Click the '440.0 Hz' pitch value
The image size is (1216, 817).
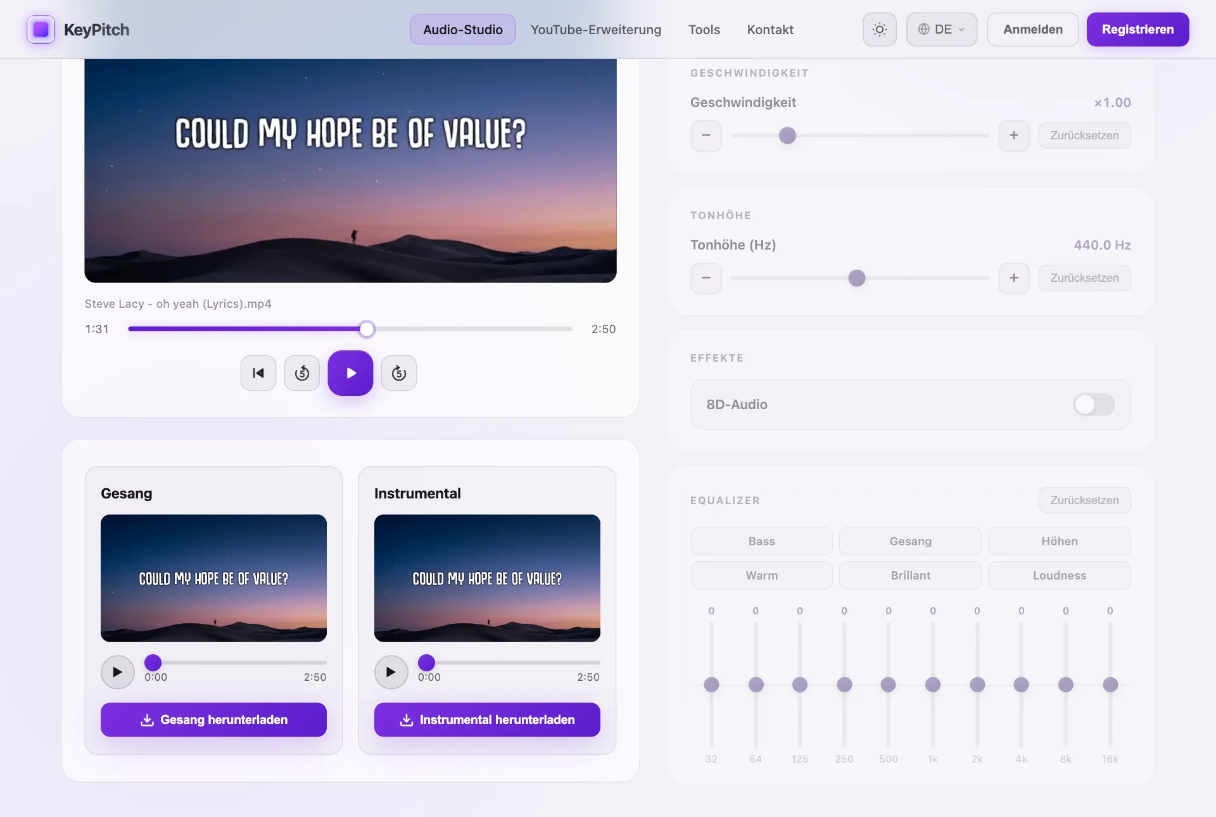(x=1102, y=245)
